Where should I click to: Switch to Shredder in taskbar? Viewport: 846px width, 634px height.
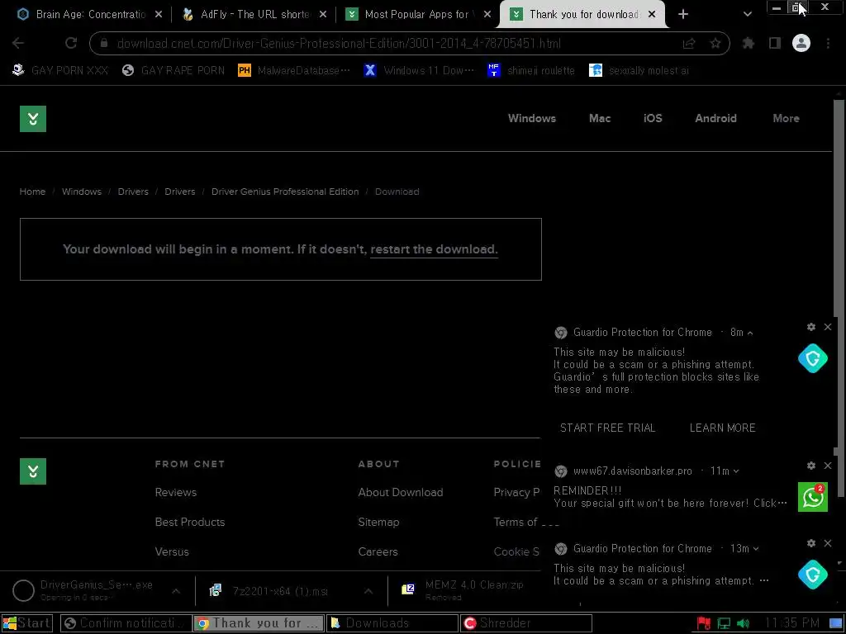pyautogui.click(x=526, y=623)
